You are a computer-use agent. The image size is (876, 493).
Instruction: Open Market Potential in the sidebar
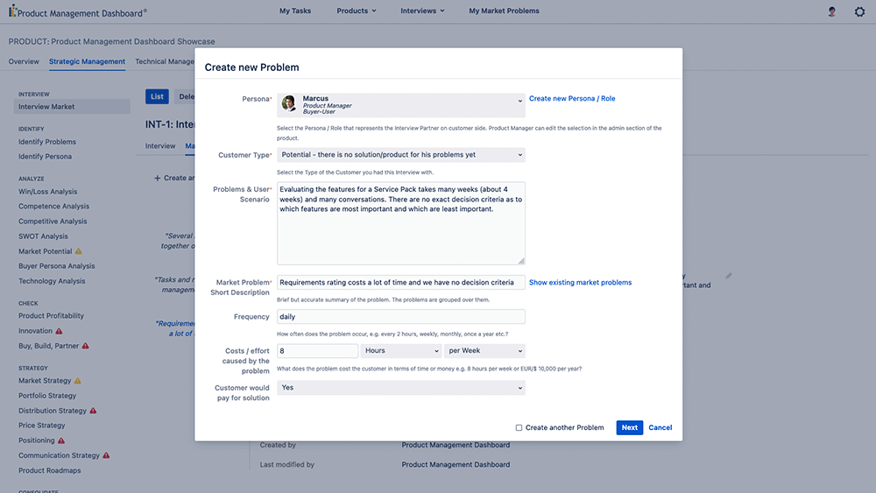[x=46, y=251]
